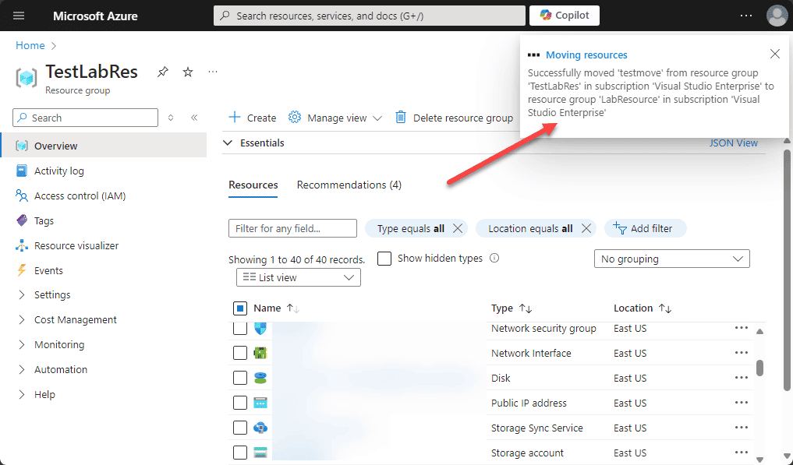Click the expand/collapse sort arrows beside sidebar search
The image size is (793, 465).
(x=171, y=118)
